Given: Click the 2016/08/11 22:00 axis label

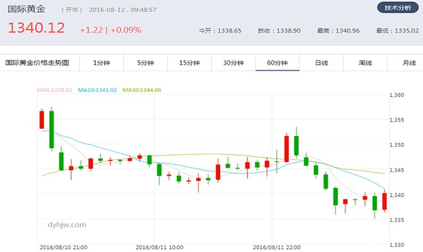Looking at the screenshot, I should tap(277, 248).
